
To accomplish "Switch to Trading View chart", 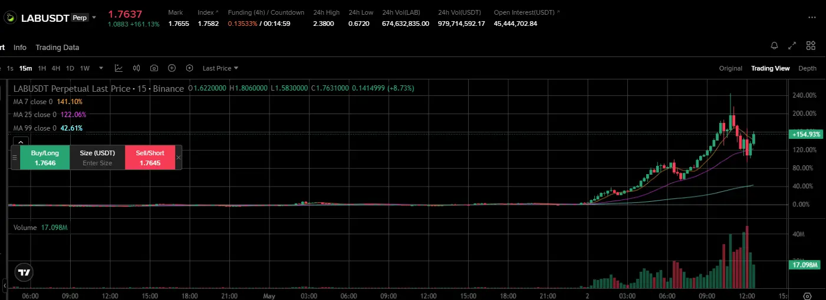I will [770, 68].
